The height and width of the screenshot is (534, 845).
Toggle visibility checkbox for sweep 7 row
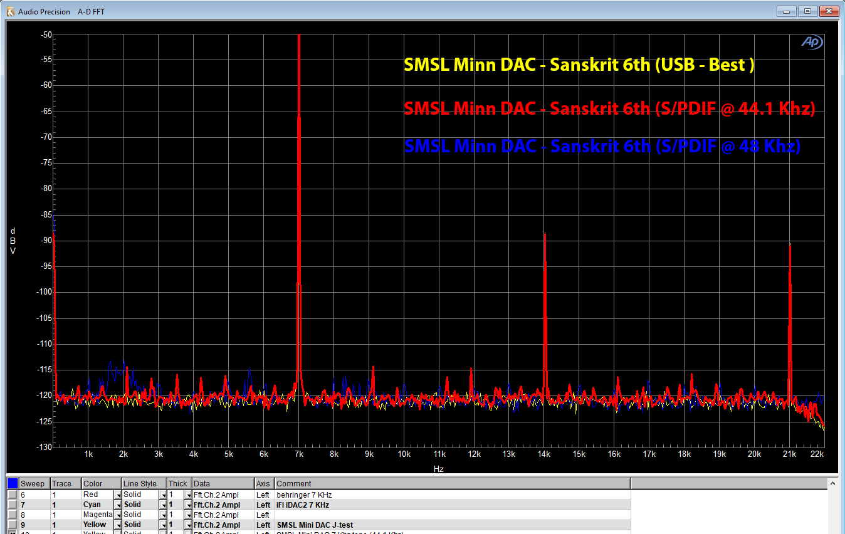pos(13,505)
